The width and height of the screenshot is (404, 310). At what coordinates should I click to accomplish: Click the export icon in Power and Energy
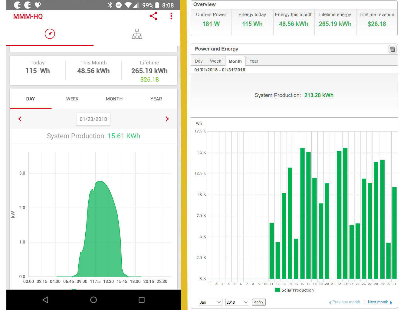(x=392, y=49)
